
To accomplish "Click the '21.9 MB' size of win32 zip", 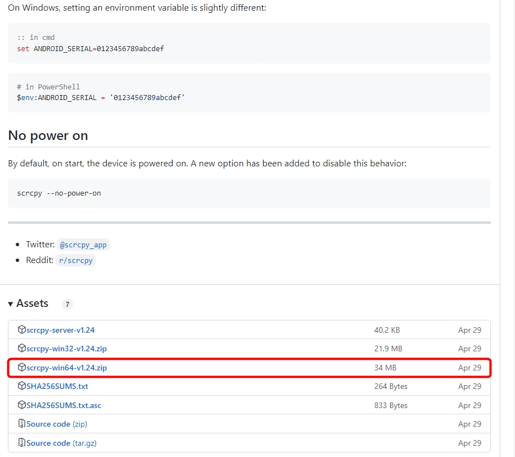I will tap(388, 349).
